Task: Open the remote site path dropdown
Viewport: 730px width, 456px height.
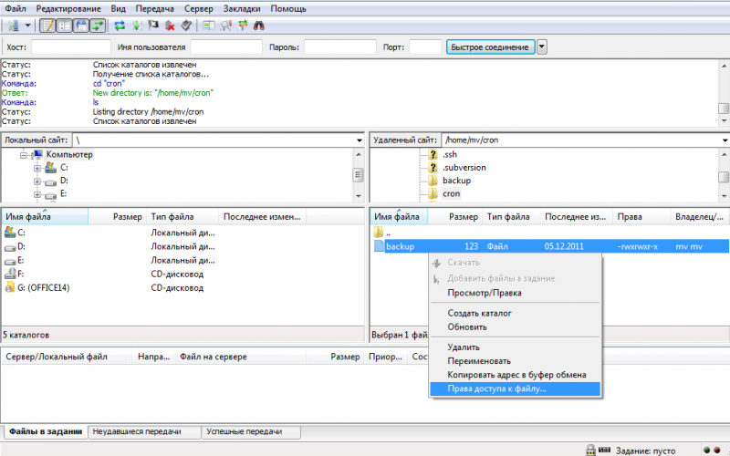Action: pyautogui.click(x=722, y=140)
